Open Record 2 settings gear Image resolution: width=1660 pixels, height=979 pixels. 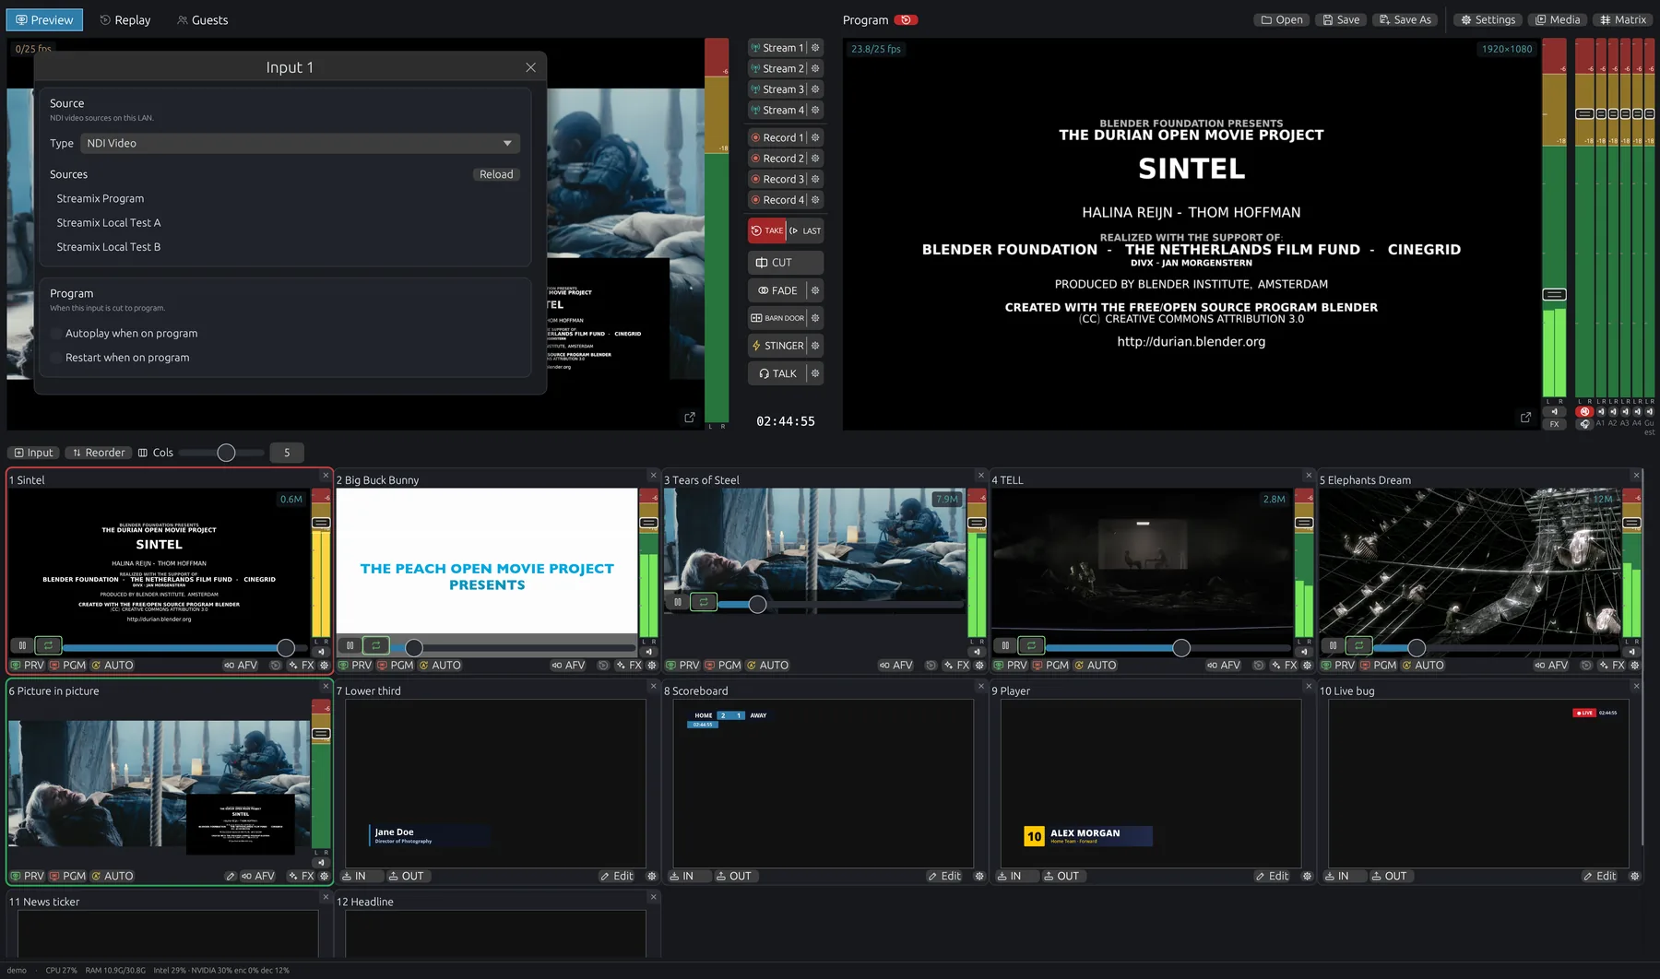click(x=815, y=159)
